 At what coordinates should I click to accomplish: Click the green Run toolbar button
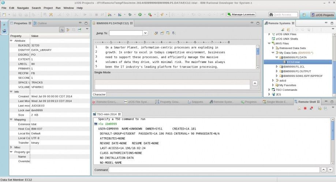pos(140,15)
